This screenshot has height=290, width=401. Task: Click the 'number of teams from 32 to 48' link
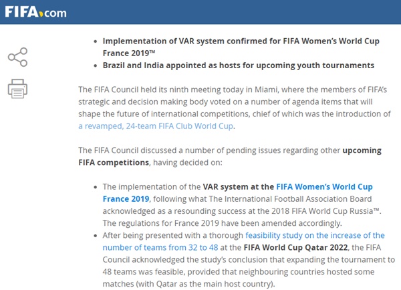160,247
